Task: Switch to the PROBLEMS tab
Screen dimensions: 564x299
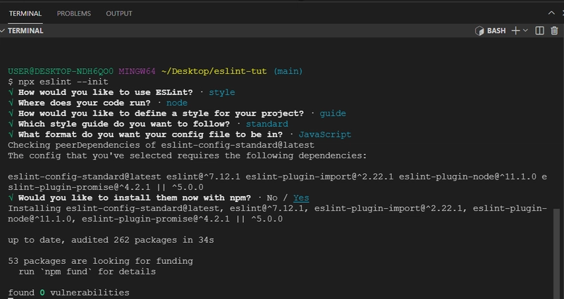Action: (x=73, y=13)
